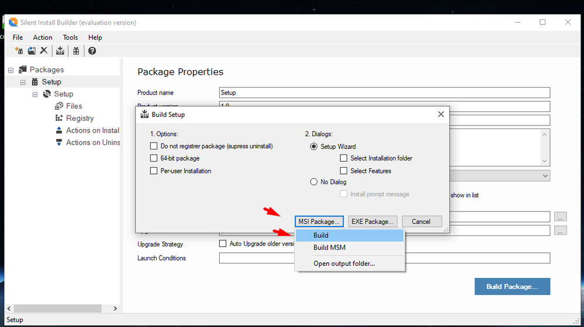Choose Build from the popup menu
This screenshot has width=584, height=327.
350,235
